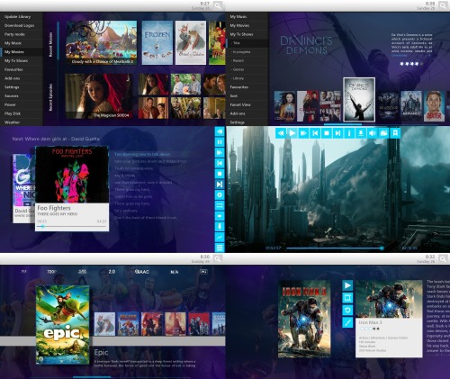
Task: Open Cloudy with a Chance of Meatballs 2
Action: (x=101, y=42)
